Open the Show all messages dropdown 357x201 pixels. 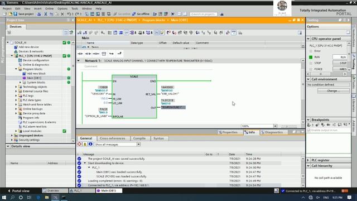[x=138, y=145]
